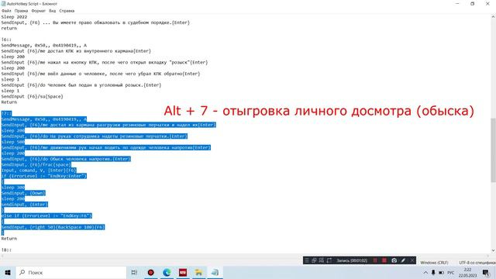Open the Справка menu
Image resolution: width=496 pixels, height=279 pixels.
[67, 11]
